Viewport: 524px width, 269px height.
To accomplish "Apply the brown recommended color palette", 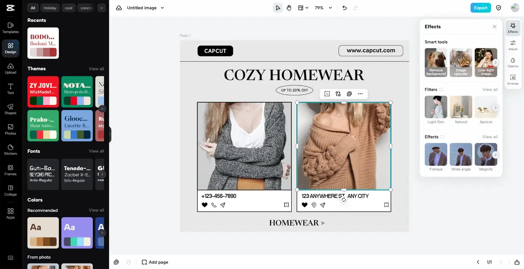I will tap(43, 233).
